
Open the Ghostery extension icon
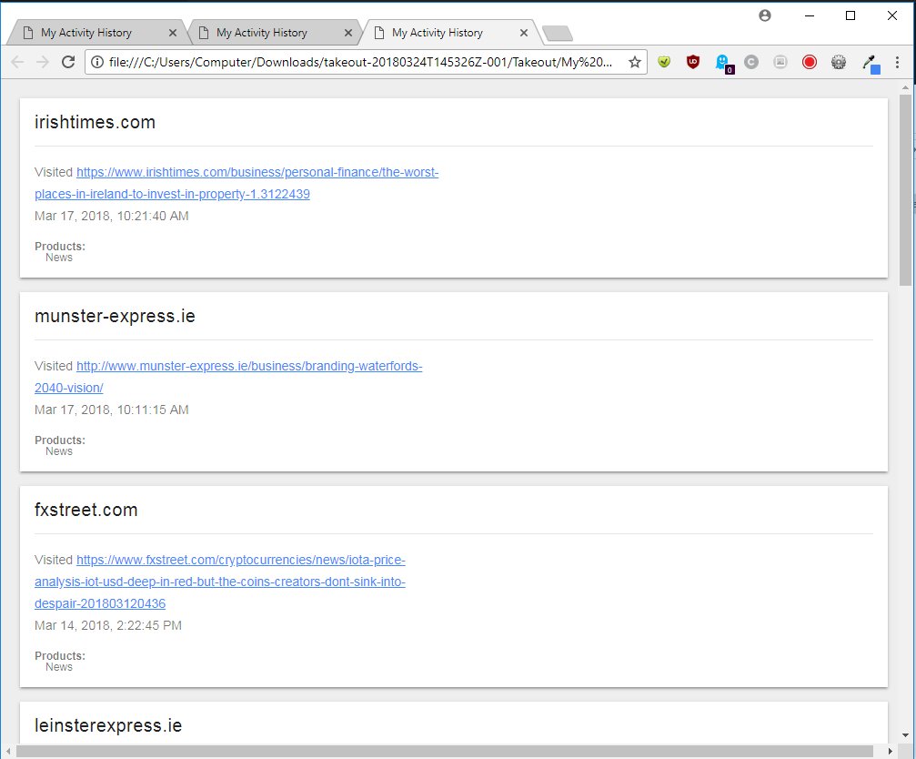coord(723,63)
